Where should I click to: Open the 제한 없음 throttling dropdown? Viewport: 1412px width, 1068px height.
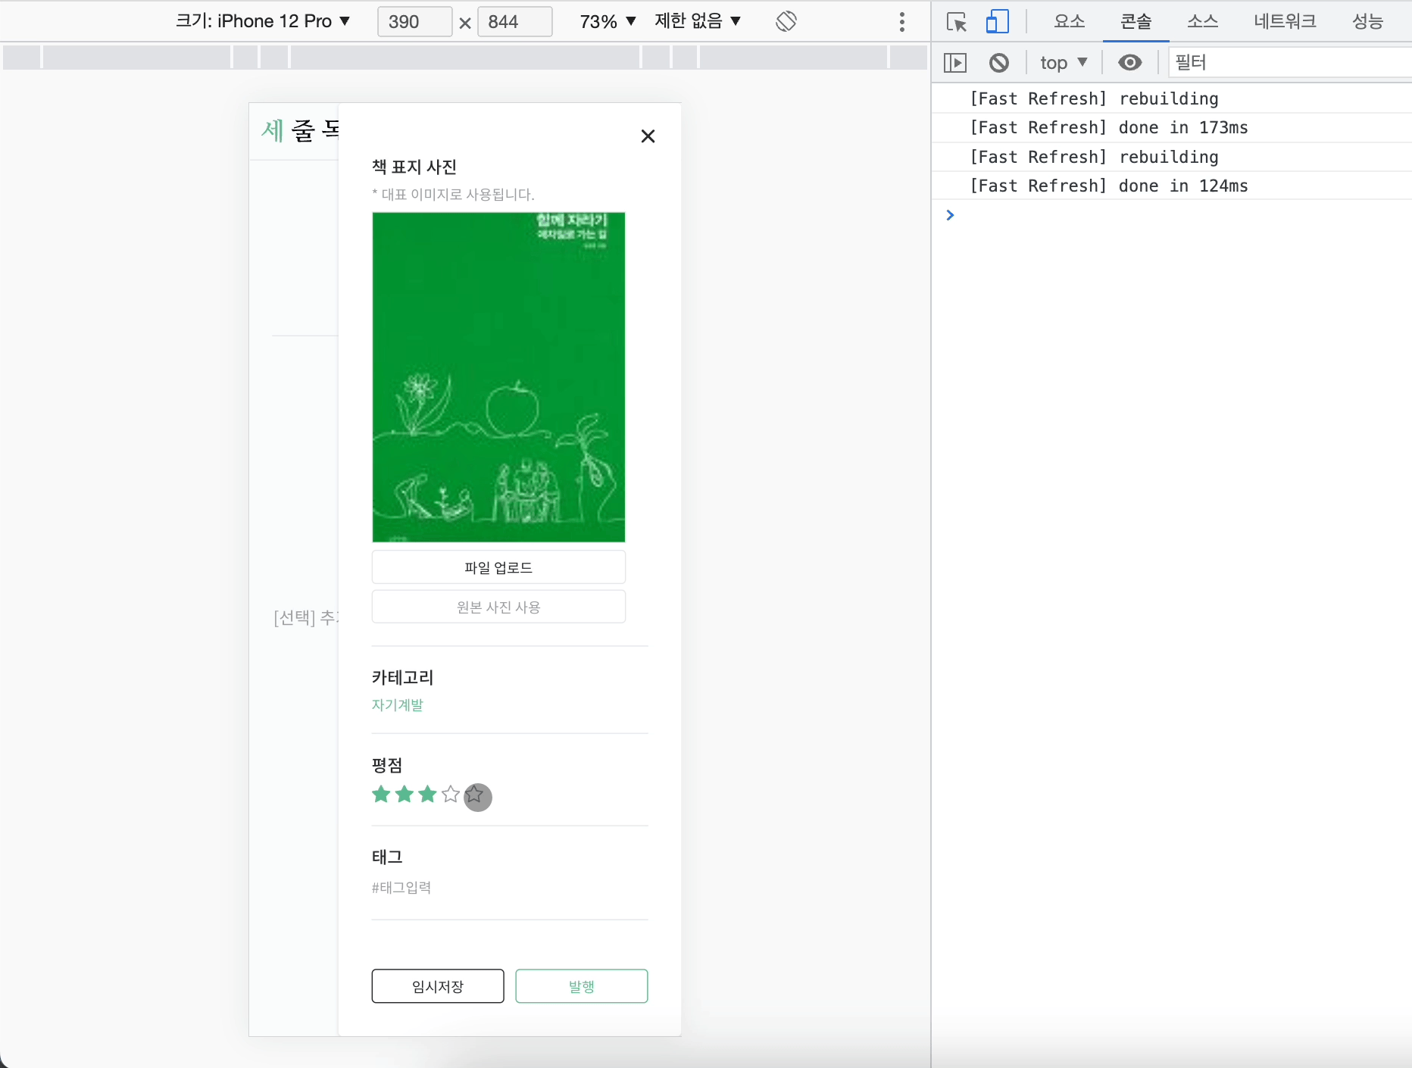click(x=698, y=21)
